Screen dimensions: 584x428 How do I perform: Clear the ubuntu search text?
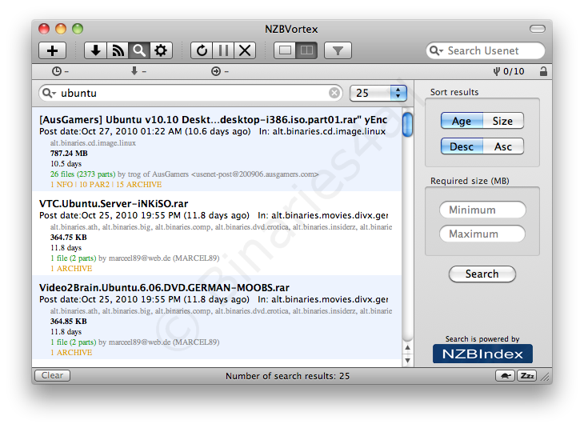tap(334, 93)
